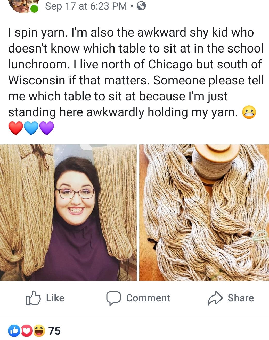
Task: Tap the blue heart emoji
Action: pyautogui.click(x=31, y=128)
